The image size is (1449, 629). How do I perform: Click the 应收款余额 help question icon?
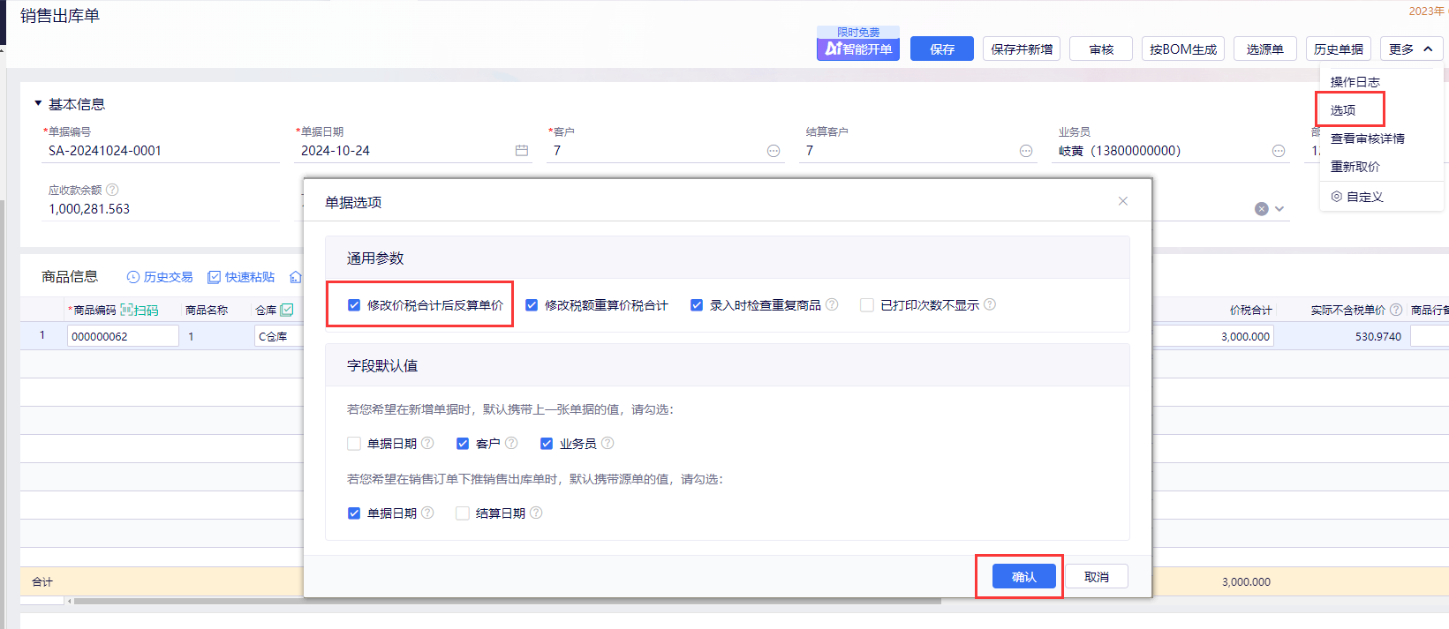click(x=112, y=190)
